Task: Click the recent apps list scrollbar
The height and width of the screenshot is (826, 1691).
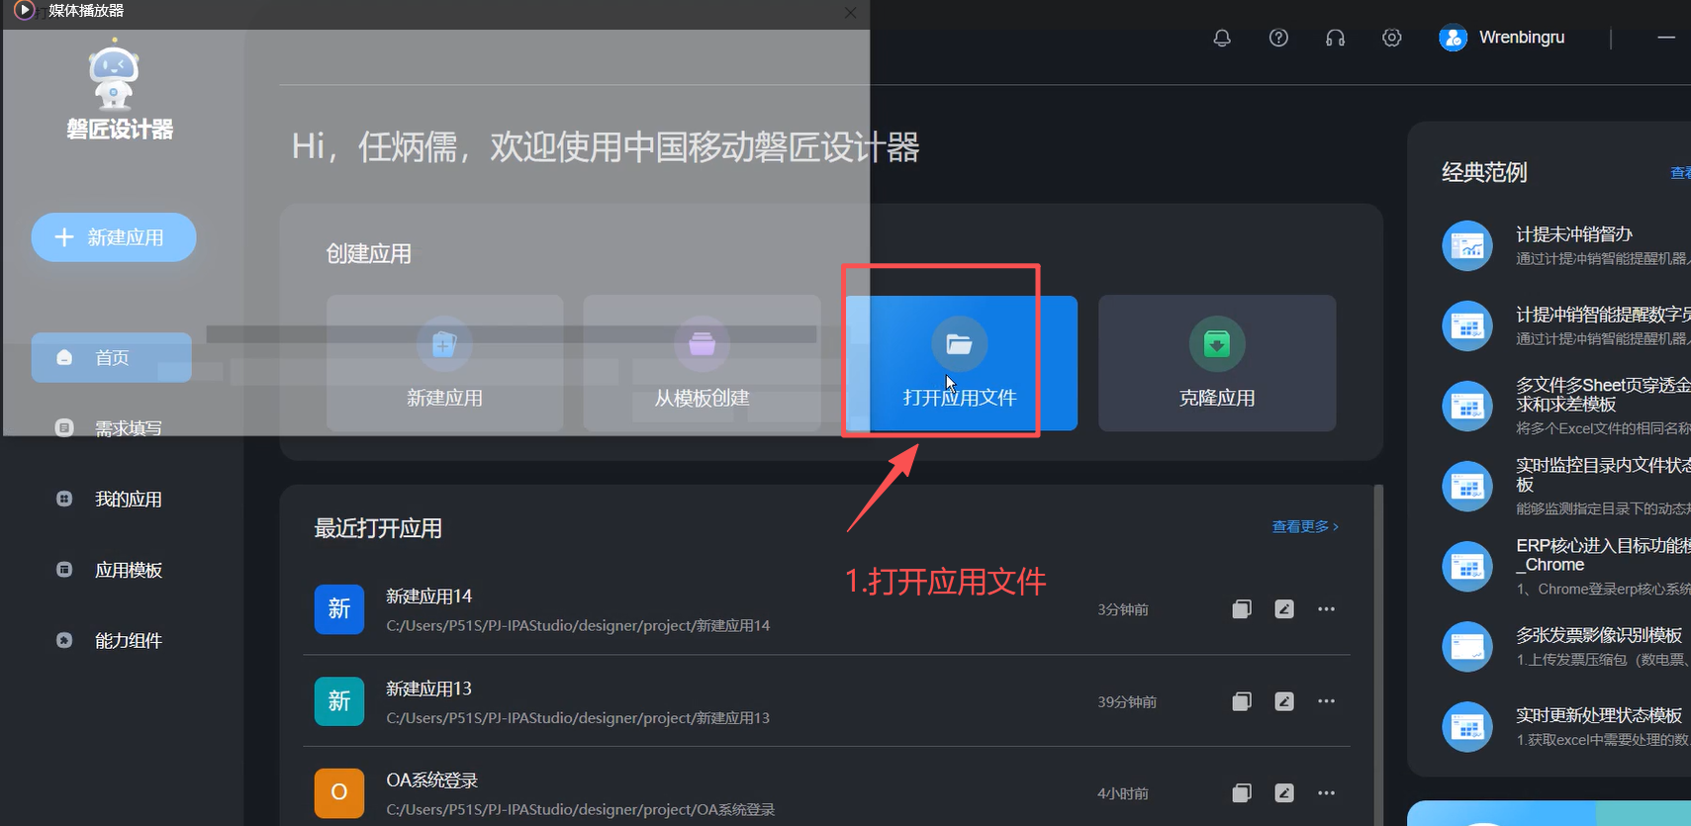Action: (1378, 655)
